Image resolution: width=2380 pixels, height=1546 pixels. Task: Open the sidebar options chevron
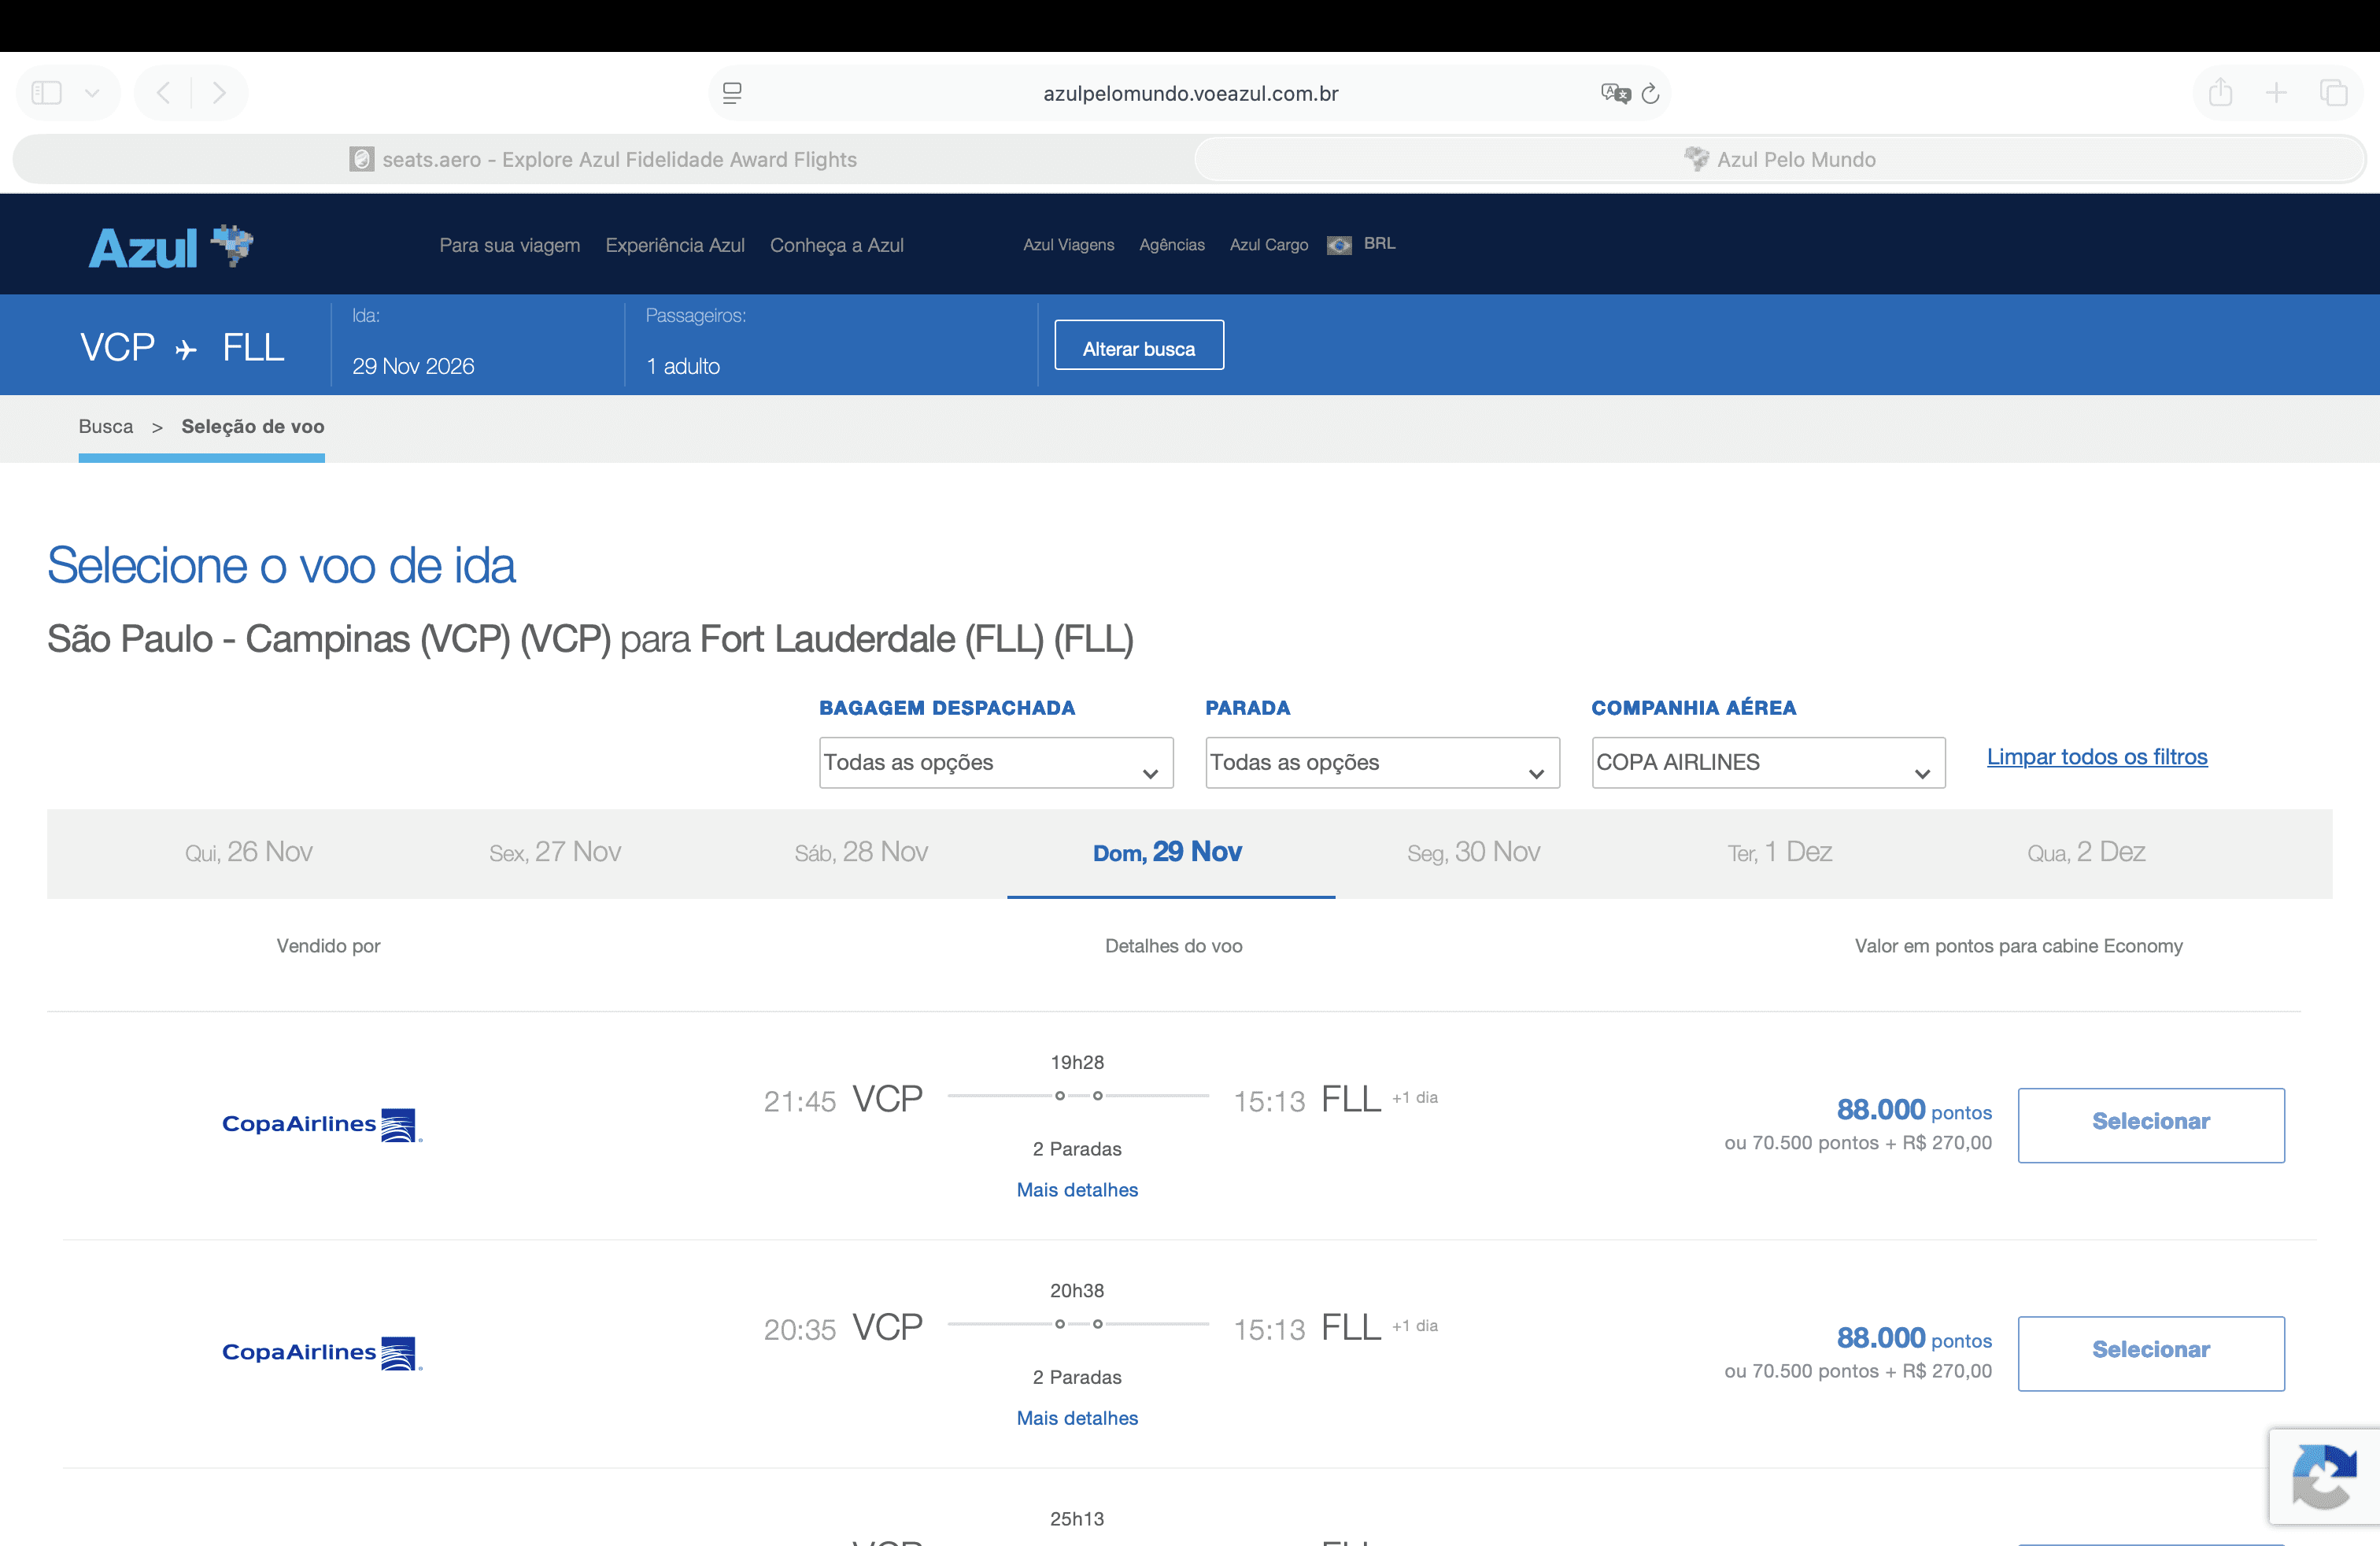[x=92, y=93]
